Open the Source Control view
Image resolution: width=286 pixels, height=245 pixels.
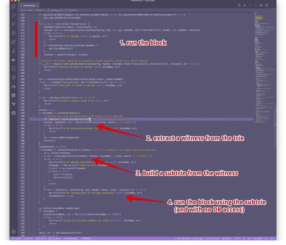[14, 24]
